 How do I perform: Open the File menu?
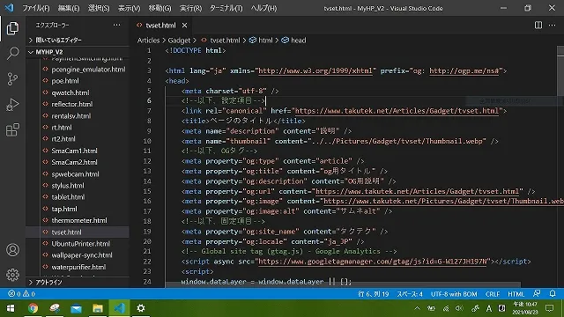35,8
